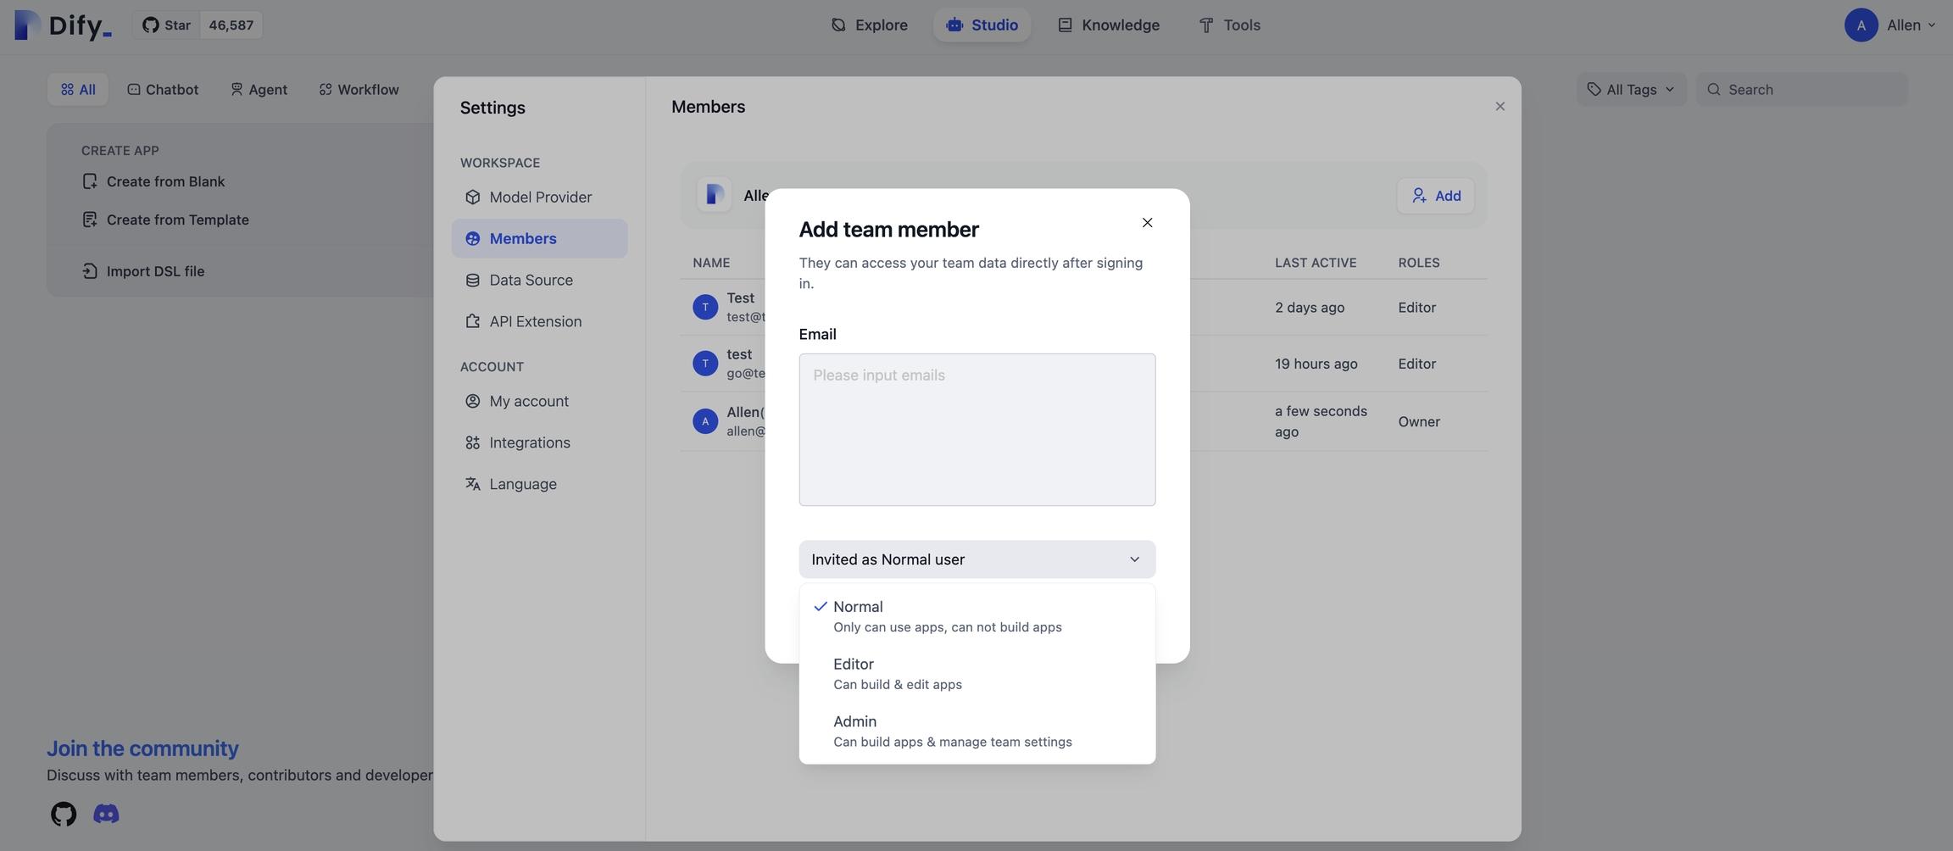This screenshot has height=851, width=1953.
Task: Click the GitHub Star button
Action: pos(167,25)
